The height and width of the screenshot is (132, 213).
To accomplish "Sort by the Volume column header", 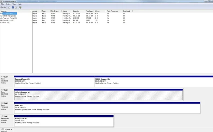I will [x=16, y=11].
